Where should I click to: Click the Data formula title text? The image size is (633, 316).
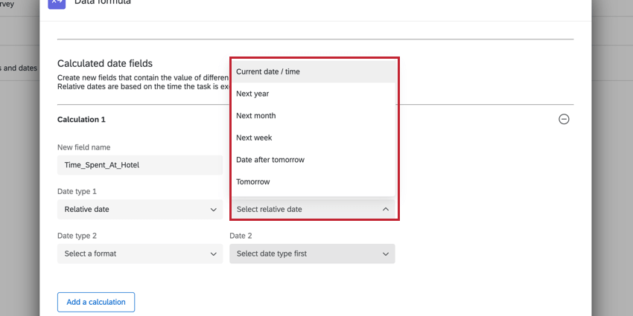[x=104, y=3]
